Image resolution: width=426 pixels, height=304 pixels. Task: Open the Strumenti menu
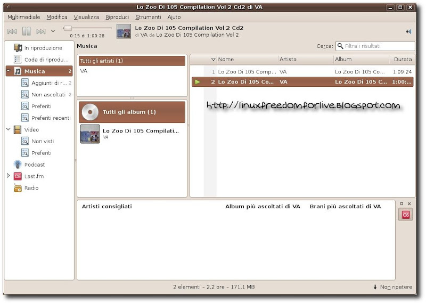tap(148, 17)
